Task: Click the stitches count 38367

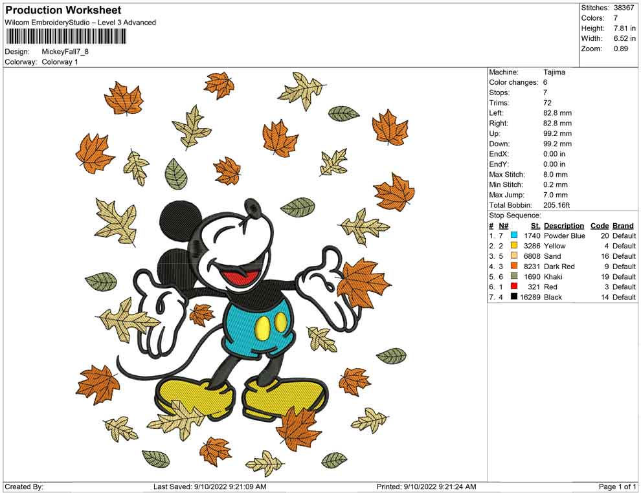Action: pos(624,8)
